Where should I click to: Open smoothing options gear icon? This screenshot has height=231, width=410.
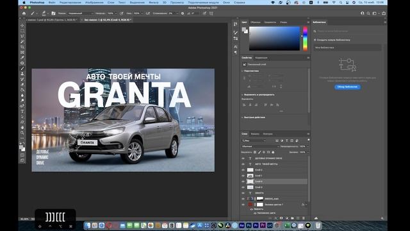pos(183,13)
